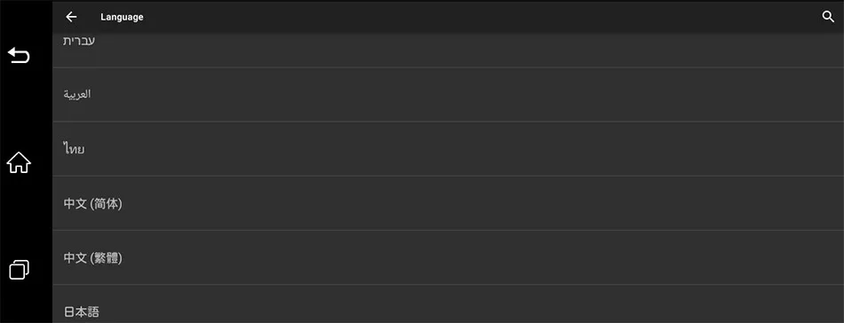Image resolution: width=844 pixels, height=323 pixels.
Task: Select ไทย as the language
Action: coord(448,149)
